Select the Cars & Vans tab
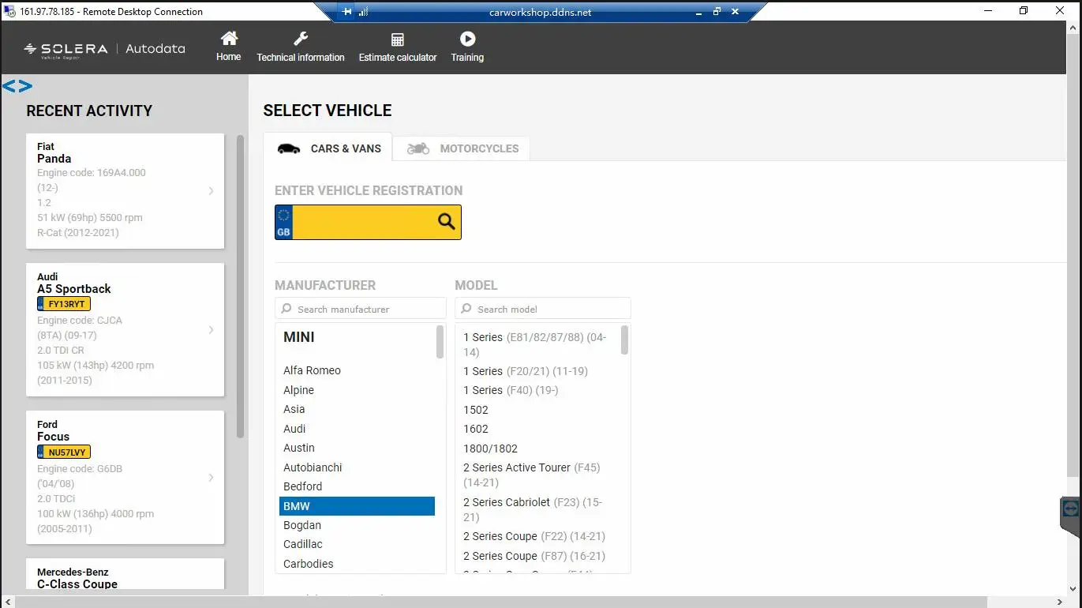This screenshot has width=1082, height=608. click(328, 148)
